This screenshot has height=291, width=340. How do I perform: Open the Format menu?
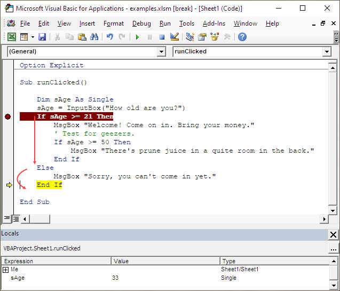(114, 23)
